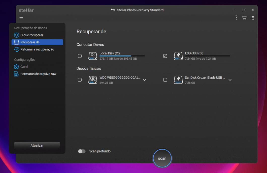The width and height of the screenshot is (267, 173).
Task: Click the apps grid icon top right
Action: pos(252,18)
